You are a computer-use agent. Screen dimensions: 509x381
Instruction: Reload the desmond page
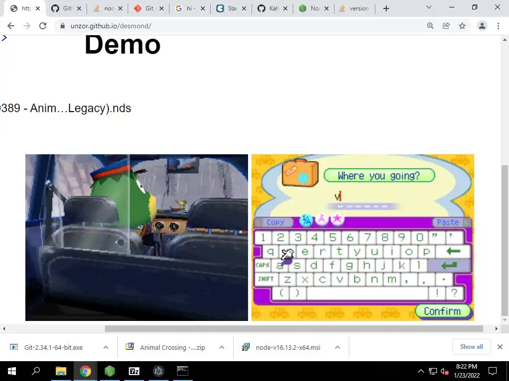click(43, 26)
